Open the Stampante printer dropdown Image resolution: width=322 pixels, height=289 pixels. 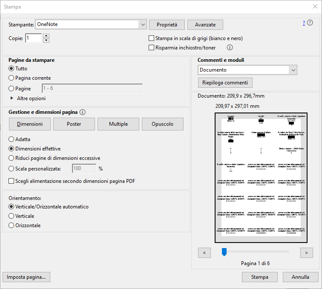coord(143,25)
